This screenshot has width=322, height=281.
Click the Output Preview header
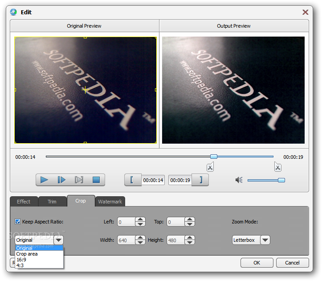[x=234, y=26]
